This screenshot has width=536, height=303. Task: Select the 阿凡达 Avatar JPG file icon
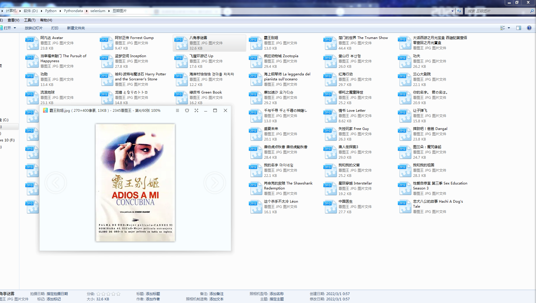[32, 43]
